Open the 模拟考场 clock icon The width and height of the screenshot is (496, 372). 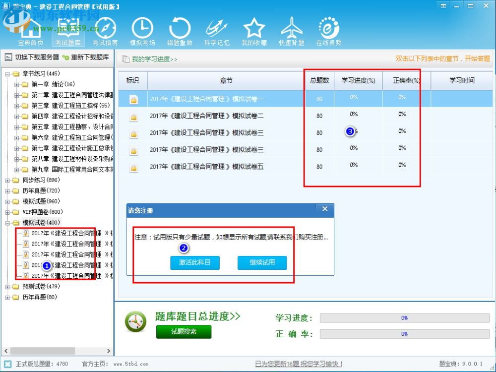[143, 28]
